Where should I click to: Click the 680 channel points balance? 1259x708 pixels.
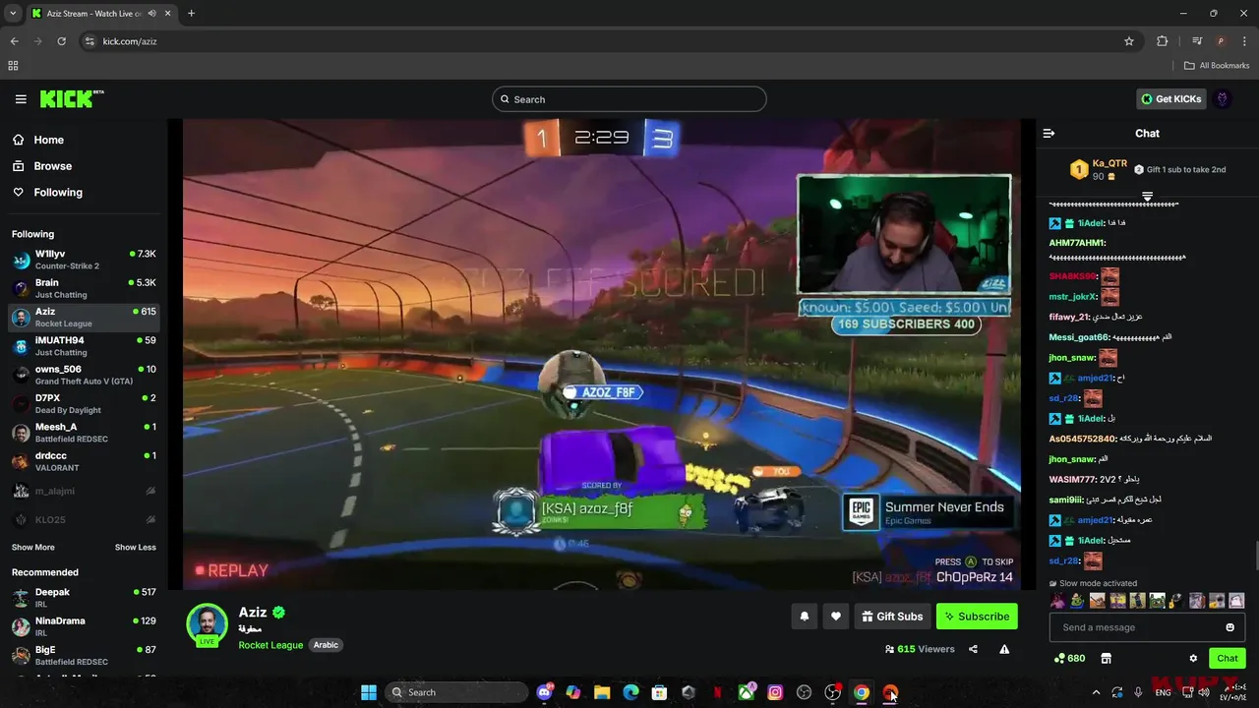point(1069,658)
